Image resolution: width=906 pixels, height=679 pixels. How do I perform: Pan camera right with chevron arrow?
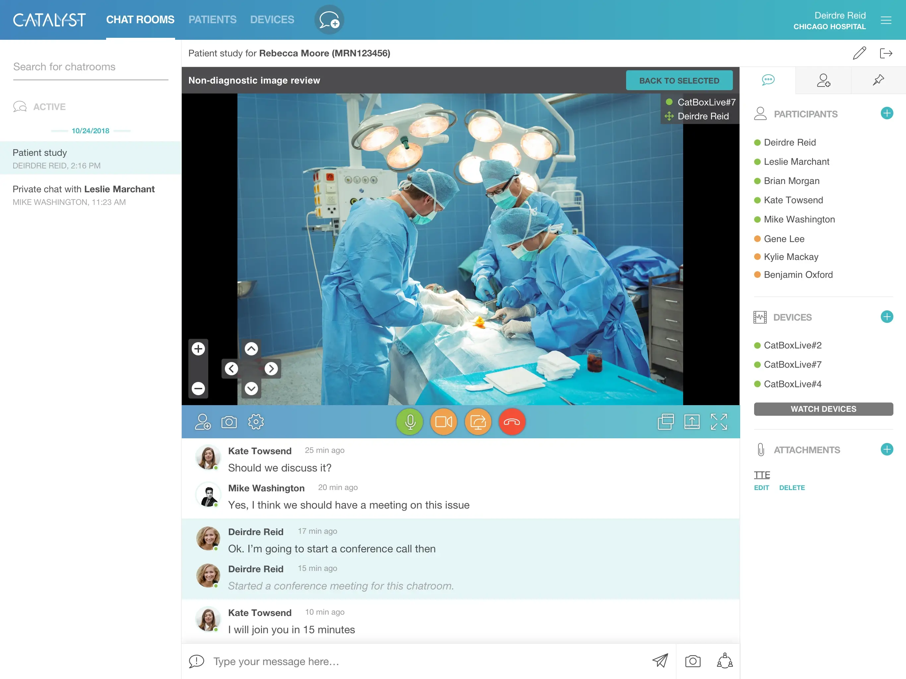pos(271,369)
